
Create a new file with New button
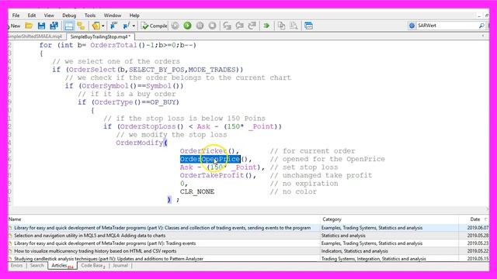tap(15, 26)
